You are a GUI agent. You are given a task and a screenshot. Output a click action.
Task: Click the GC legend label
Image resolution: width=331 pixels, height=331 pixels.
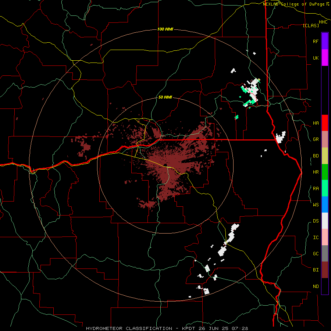pos(316,253)
